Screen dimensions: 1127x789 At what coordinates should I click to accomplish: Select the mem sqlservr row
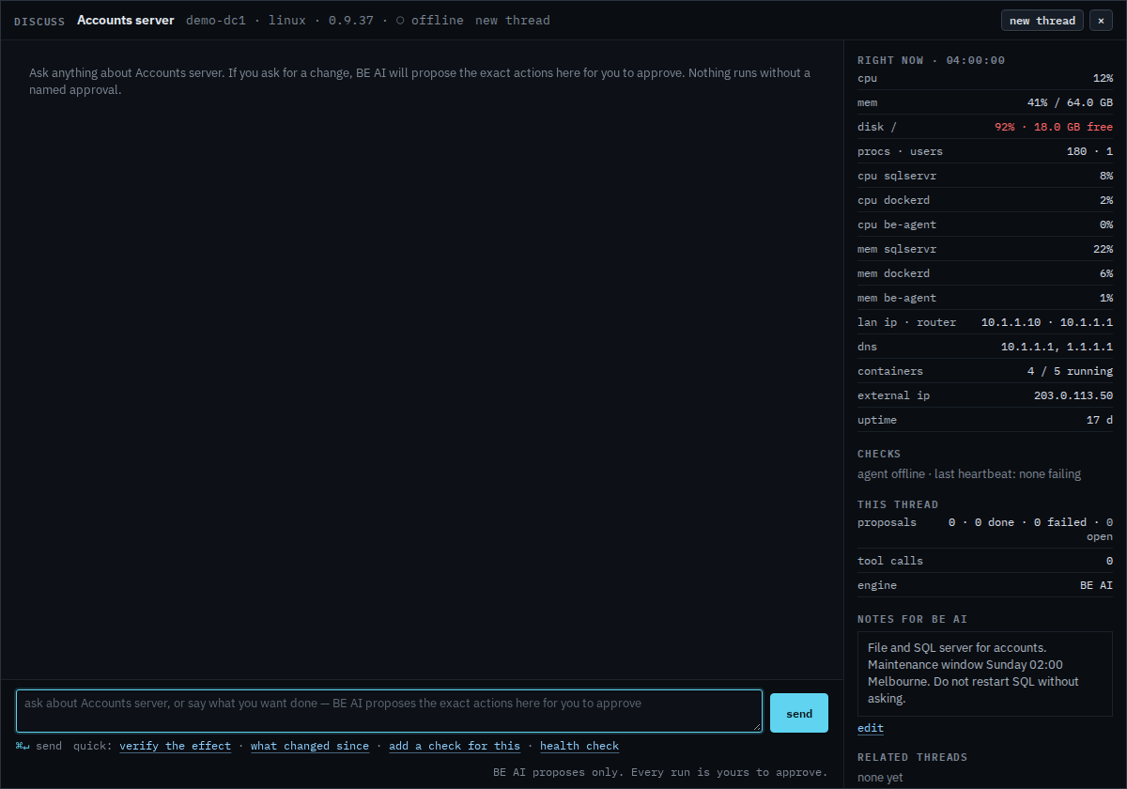click(x=985, y=249)
